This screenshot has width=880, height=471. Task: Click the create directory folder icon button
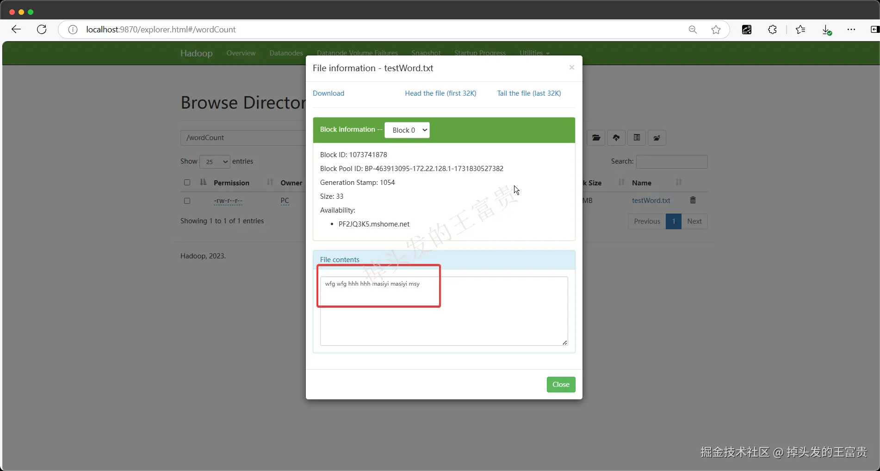coord(596,138)
